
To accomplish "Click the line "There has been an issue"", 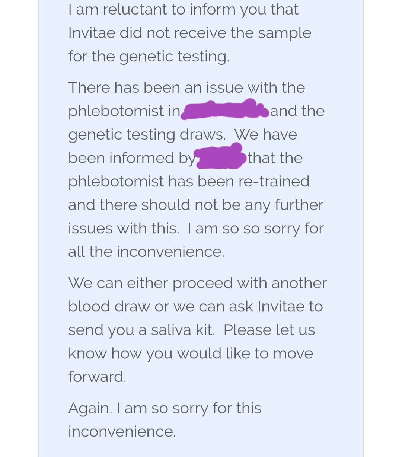I will click(x=186, y=88).
